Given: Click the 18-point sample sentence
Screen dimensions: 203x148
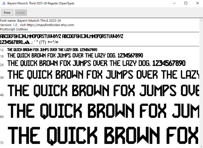Looking at the screenshot, I should [x=75, y=55].
